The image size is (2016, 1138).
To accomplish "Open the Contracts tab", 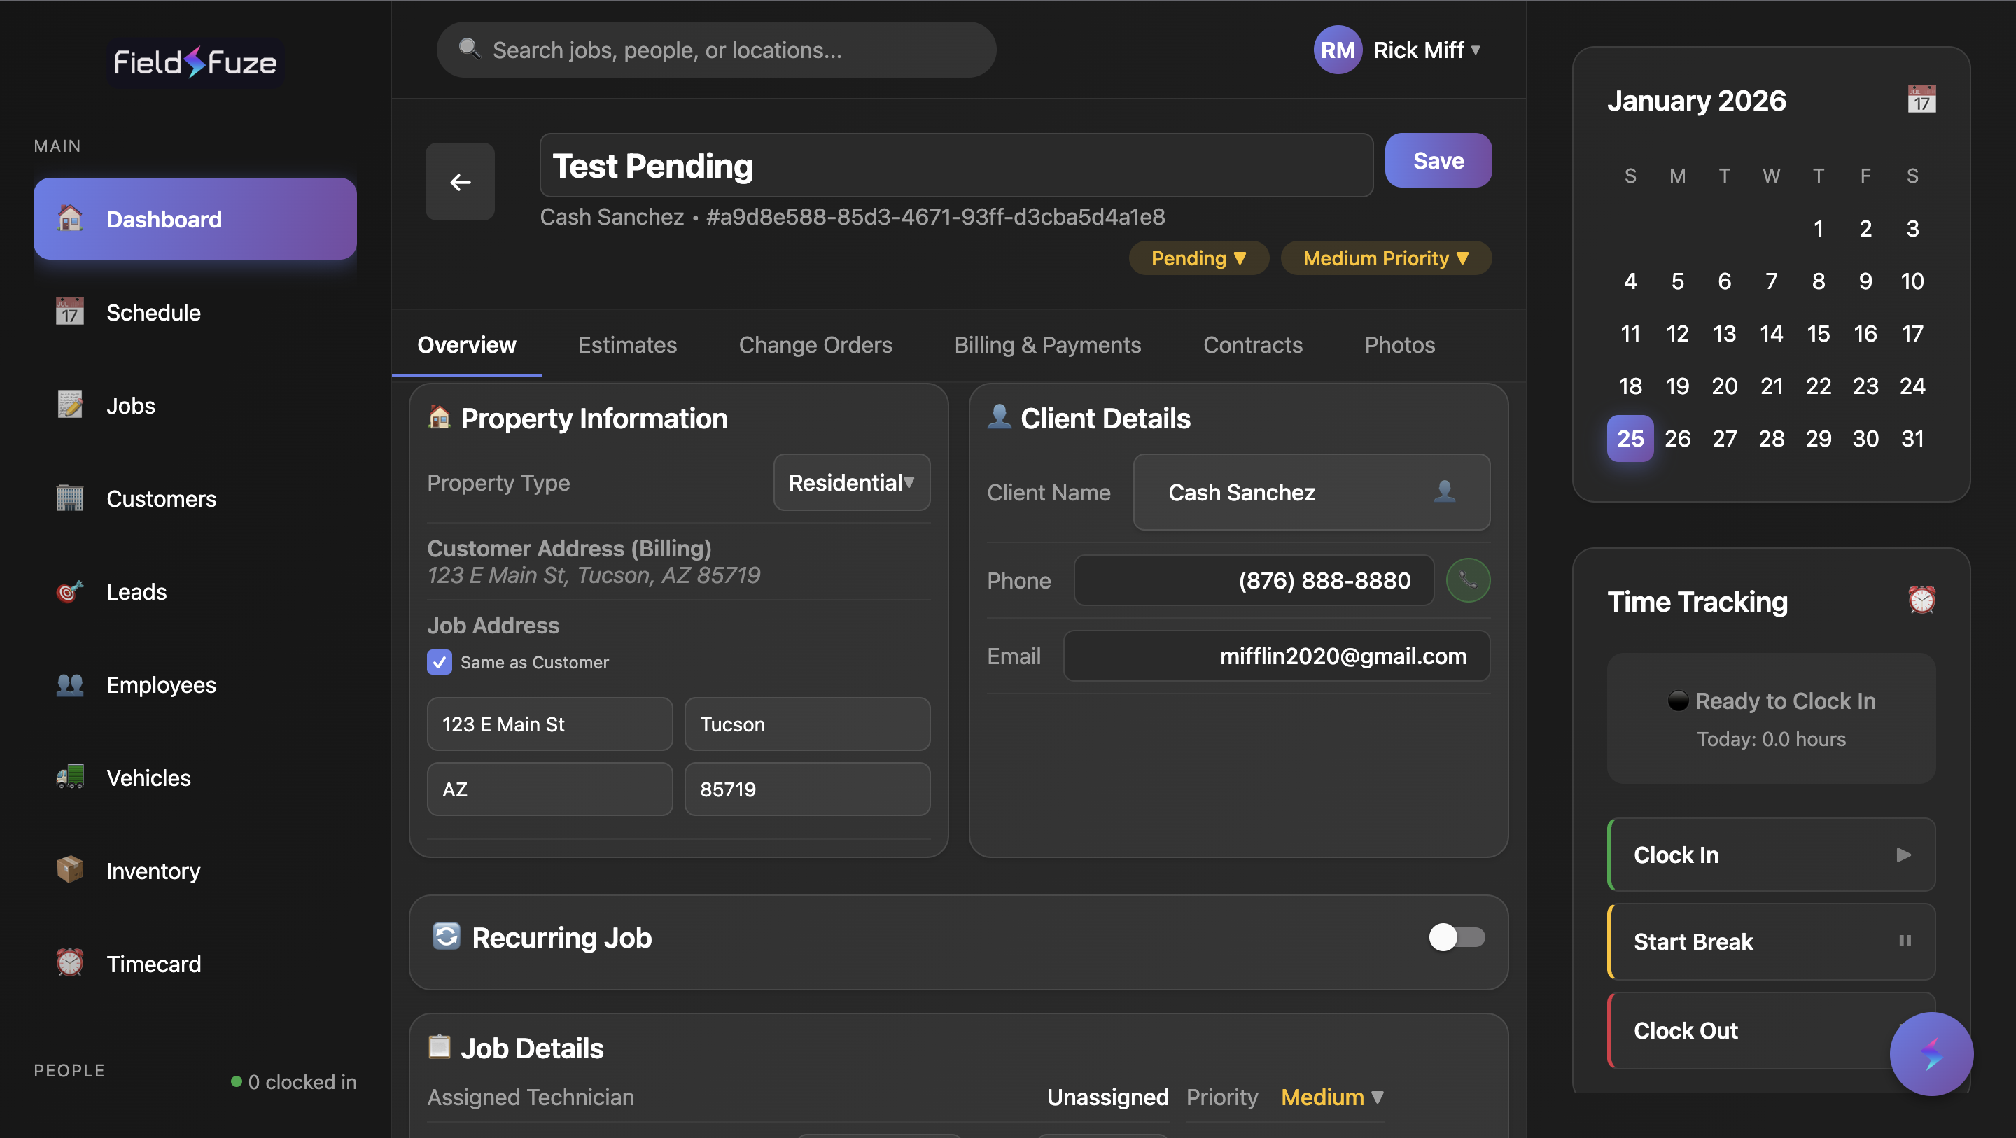I will pyautogui.click(x=1252, y=344).
